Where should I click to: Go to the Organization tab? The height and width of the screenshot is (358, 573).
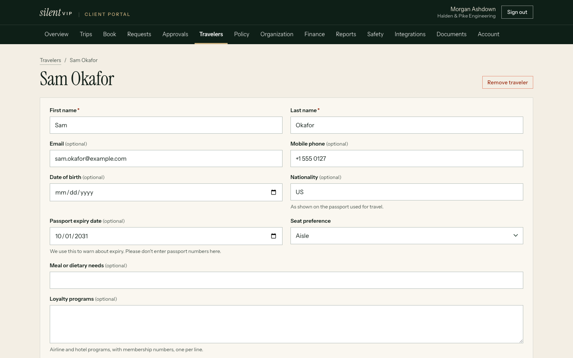coord(277,34)
